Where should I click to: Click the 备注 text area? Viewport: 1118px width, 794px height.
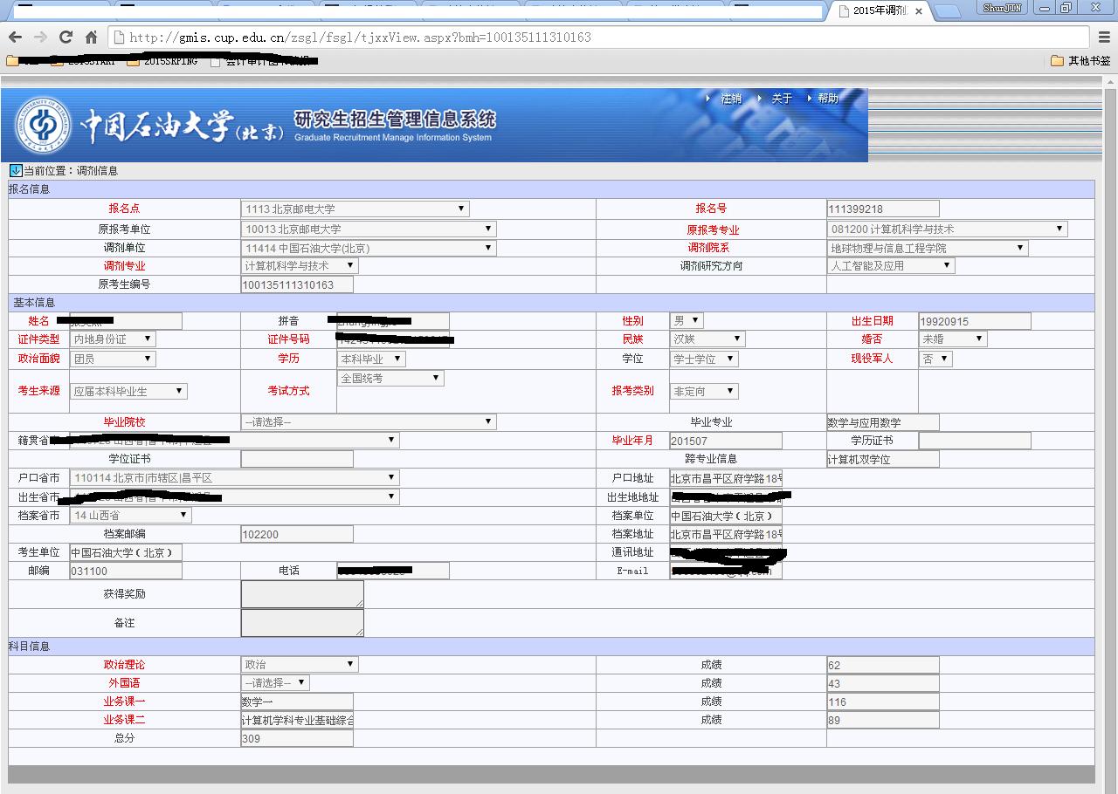(302, 623)
